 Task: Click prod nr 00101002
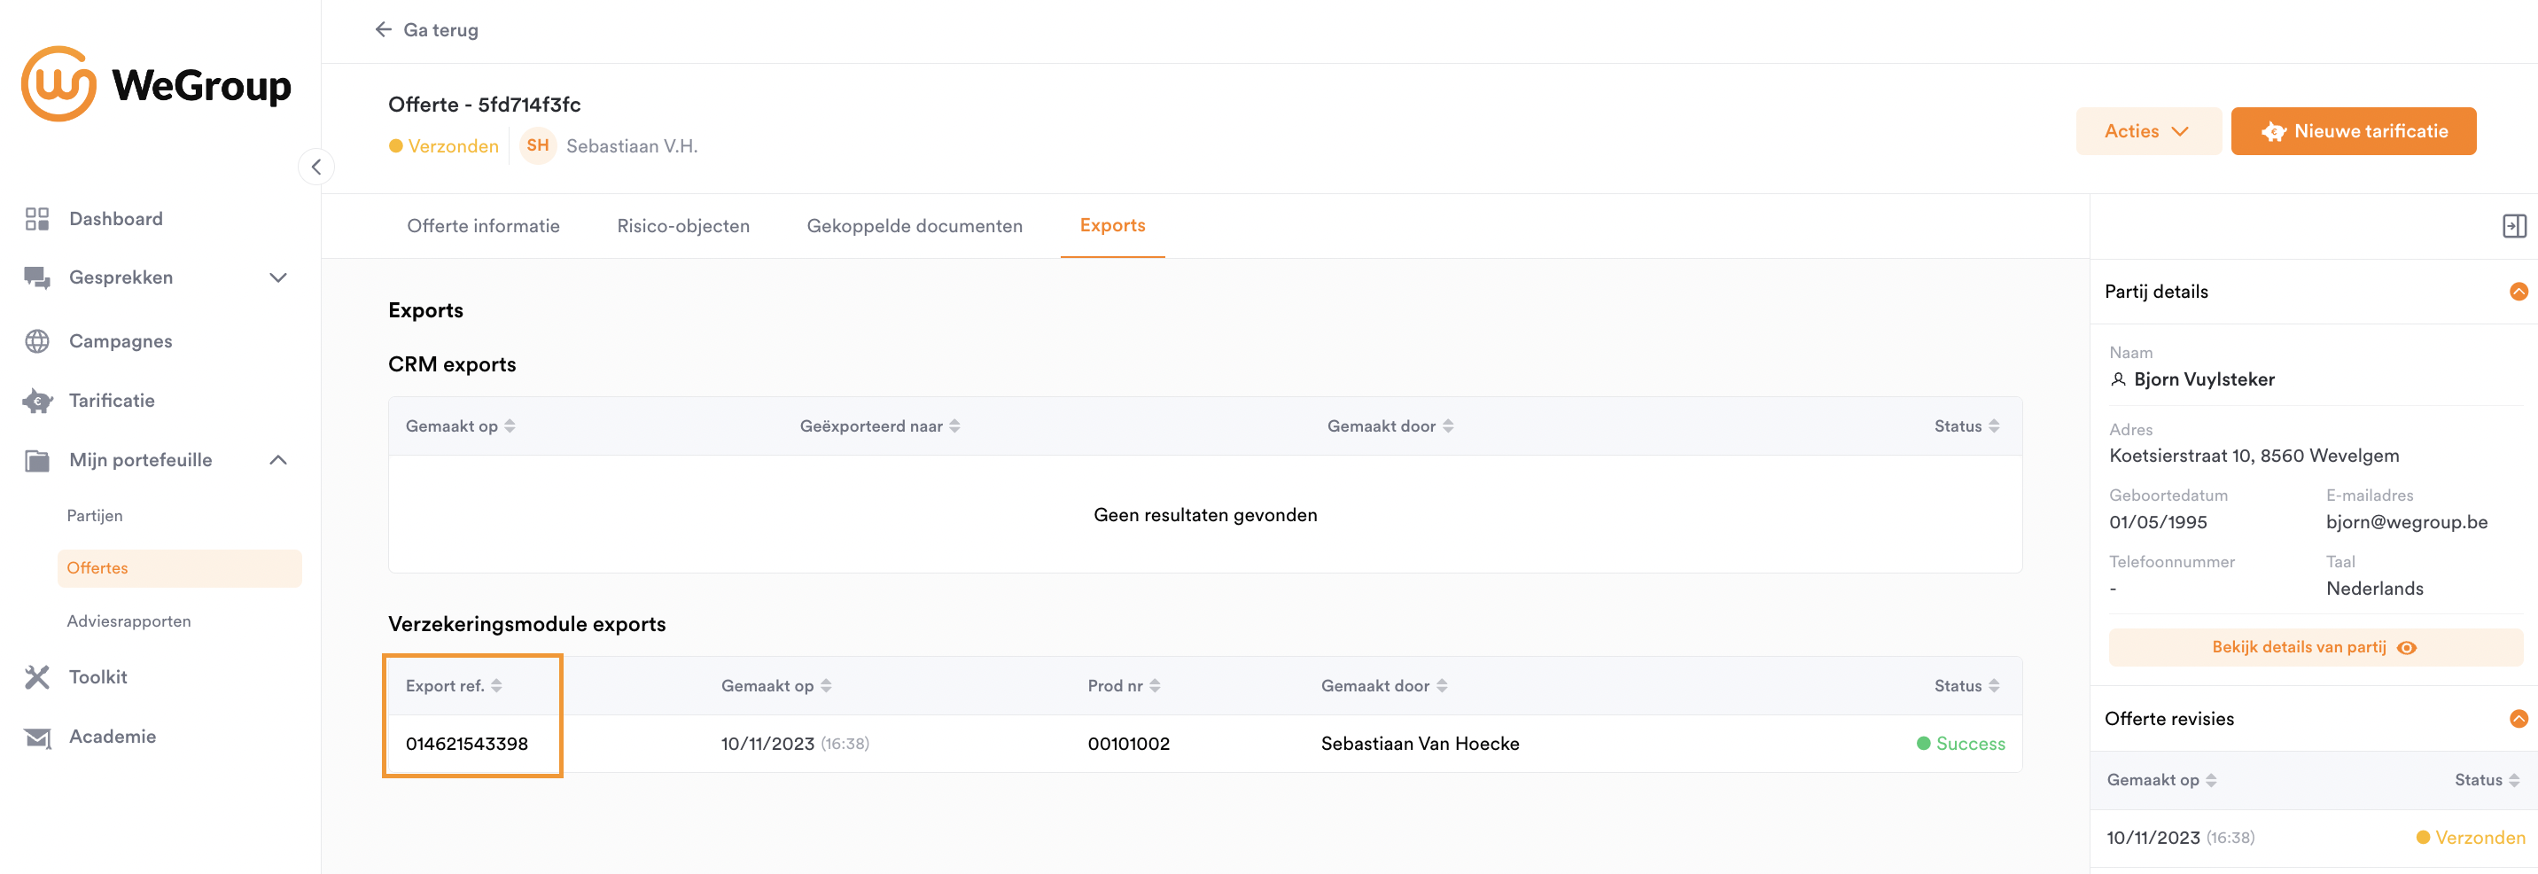click(1128, 744)
